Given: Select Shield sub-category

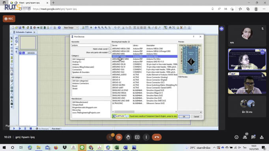Looking at the screenshot, I should pos(75,88).
